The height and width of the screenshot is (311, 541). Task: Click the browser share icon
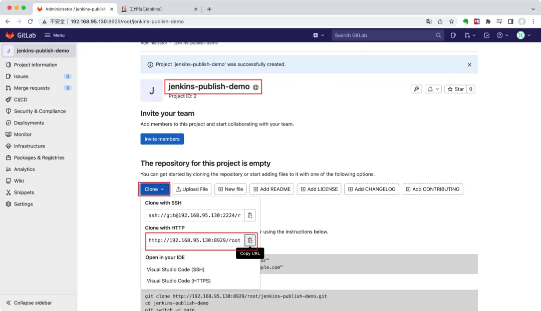click(x=440, y=21)
